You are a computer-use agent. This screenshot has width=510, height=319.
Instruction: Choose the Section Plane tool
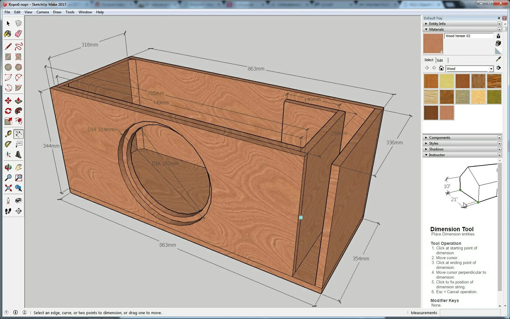tap(19, 211)
